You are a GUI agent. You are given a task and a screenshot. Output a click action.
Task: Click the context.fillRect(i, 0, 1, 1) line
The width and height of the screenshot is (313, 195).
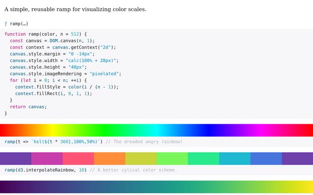pos(53,93)
